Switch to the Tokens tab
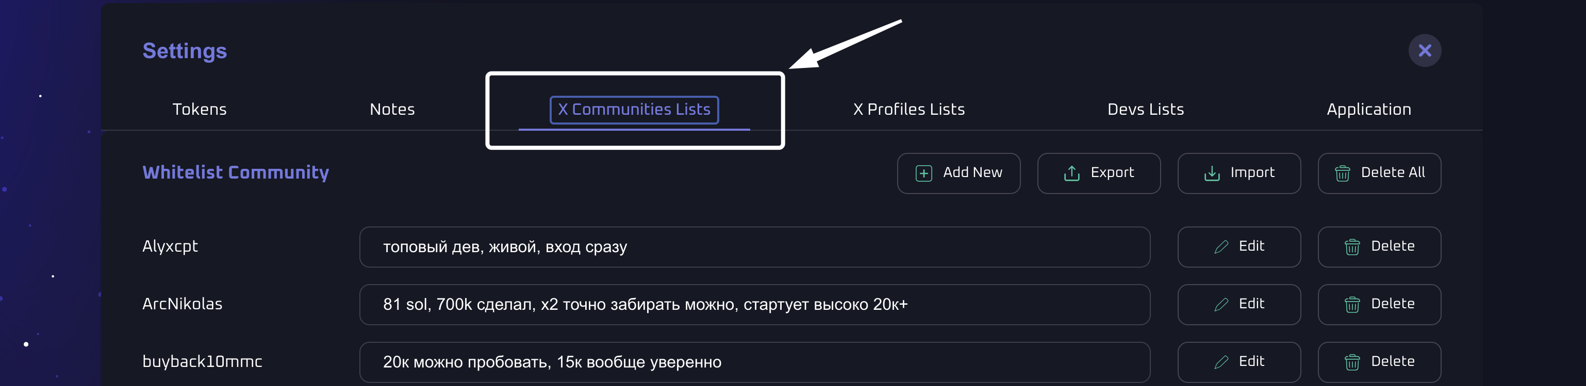The width and height of the screenshot is (1586, 386). pyautogui.click(x=200, y=110)
